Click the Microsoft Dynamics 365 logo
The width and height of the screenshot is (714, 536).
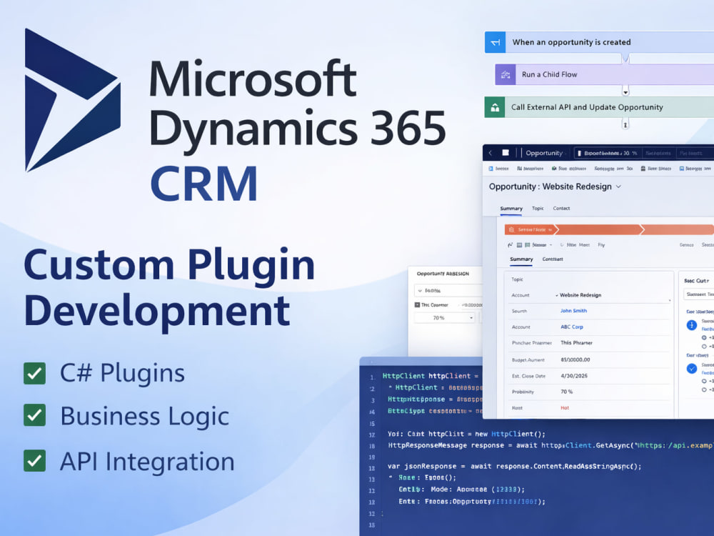[72, 100]
